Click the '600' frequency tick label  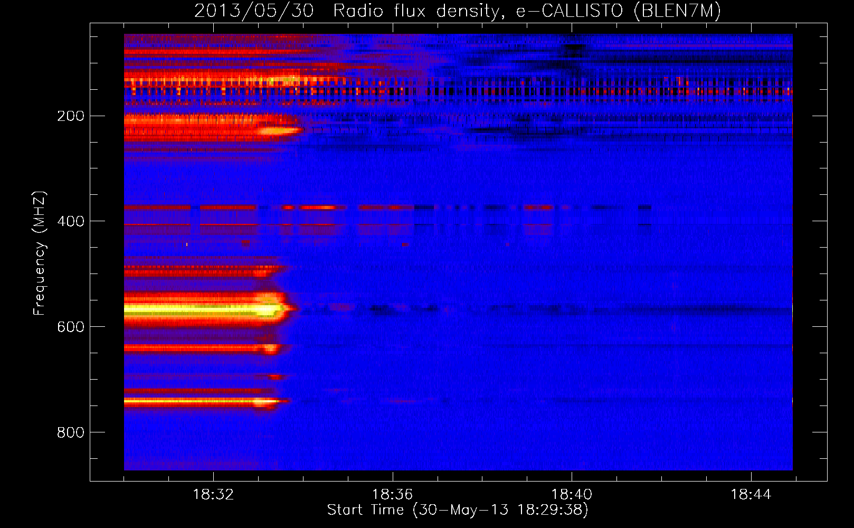coord(71,327)
